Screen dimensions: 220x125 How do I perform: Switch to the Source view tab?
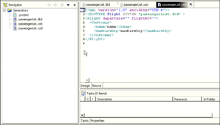[x=96, y=85]
